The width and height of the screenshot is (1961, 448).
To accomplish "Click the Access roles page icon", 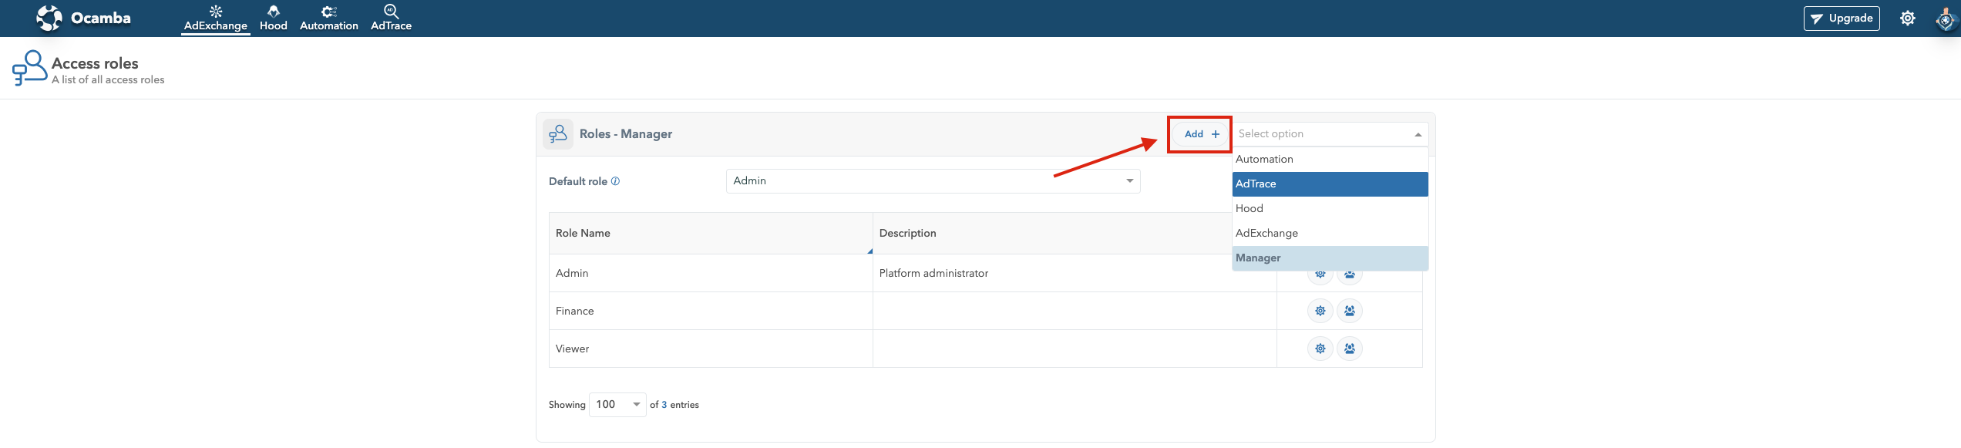I will click(x=29, y=68).
